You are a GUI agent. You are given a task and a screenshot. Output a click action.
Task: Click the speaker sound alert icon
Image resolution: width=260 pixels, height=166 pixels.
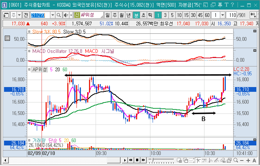[x=66, y=15]
